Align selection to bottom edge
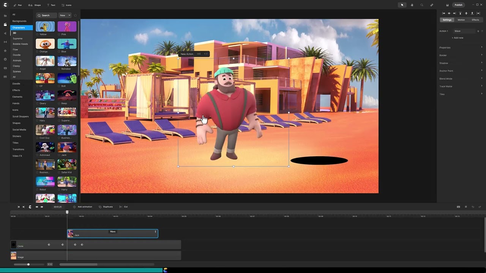 [x=472, y=13]
